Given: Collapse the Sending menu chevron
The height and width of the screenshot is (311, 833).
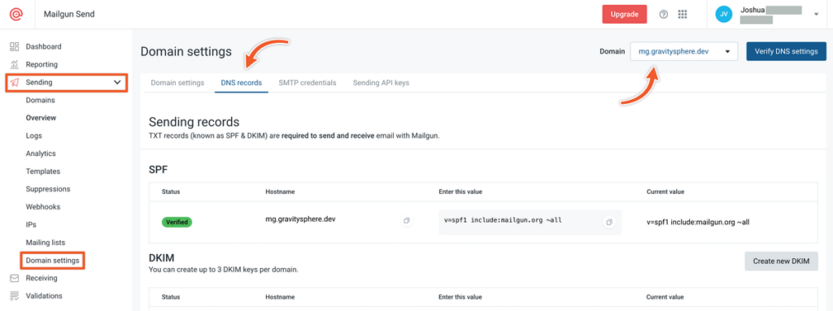Looking at the screenshot, I should 117,82.
